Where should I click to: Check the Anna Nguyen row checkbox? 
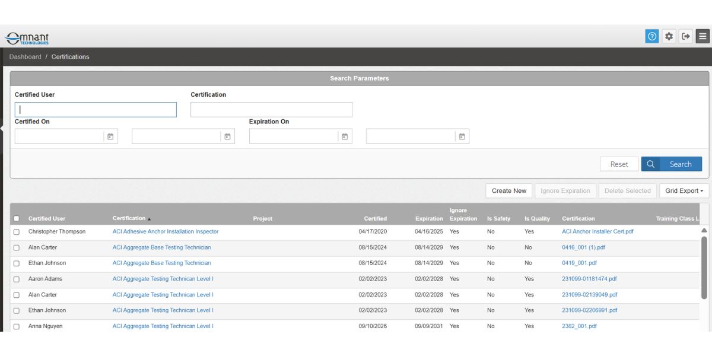(x=17, y=326)
